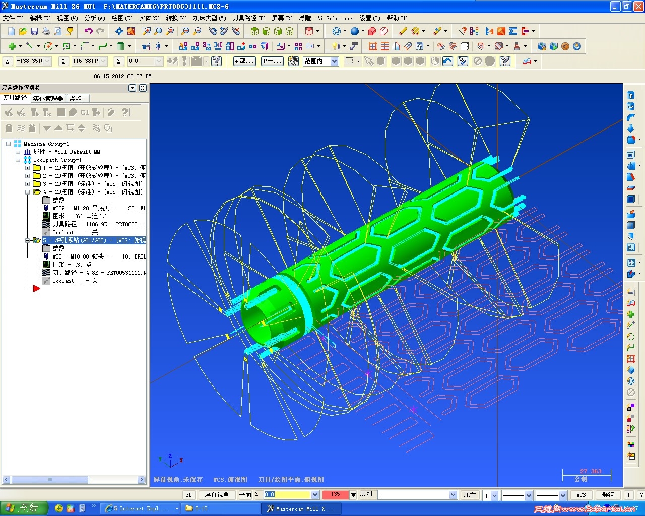Collapse operation 5 深孔啄钻 node
The height and width of the screenshot is (516, 645).
pyautogui.click(x=28, y=240)
